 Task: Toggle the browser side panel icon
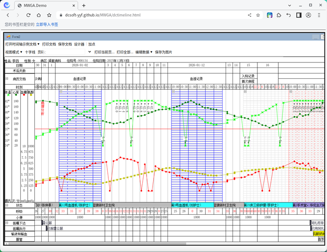(299, 15)
